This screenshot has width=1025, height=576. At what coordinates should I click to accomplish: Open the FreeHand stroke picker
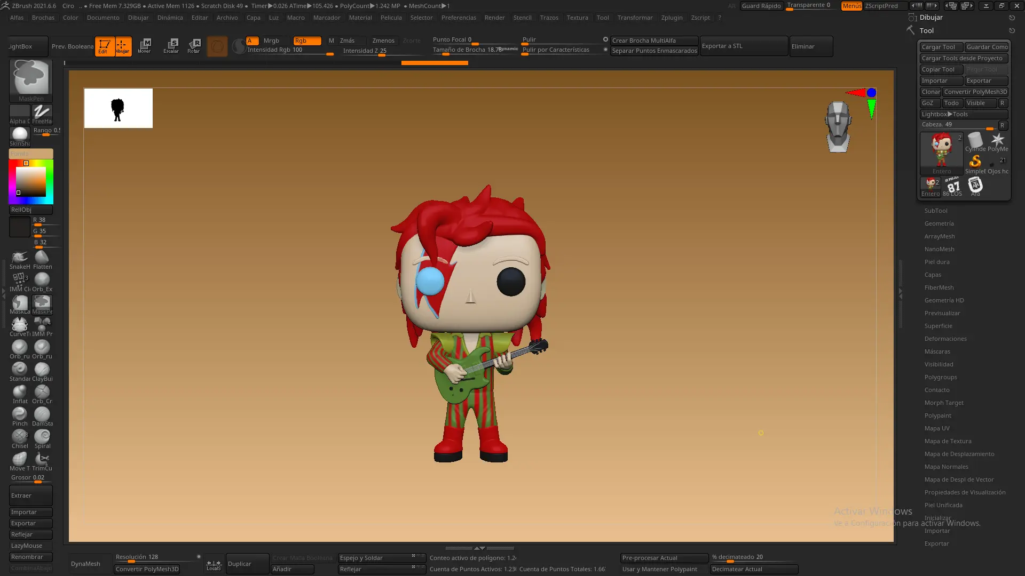42,114
